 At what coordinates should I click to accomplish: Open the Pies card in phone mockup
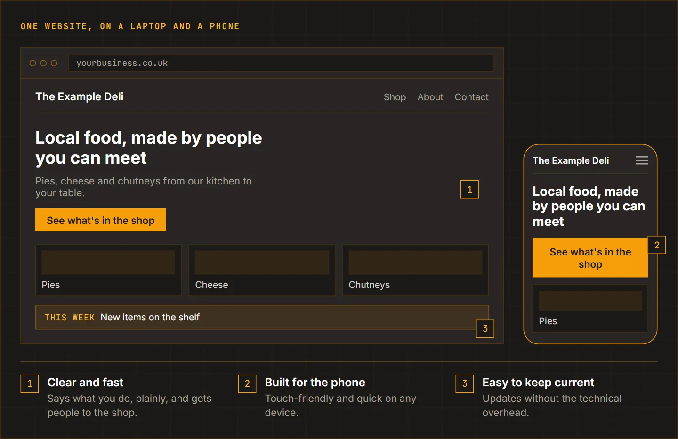(x=590, y=309)
